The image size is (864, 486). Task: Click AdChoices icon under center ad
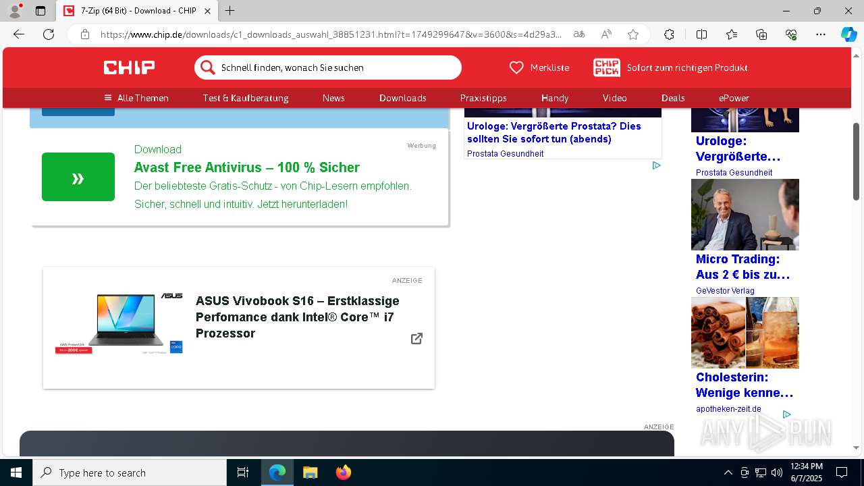coord(656,165)
